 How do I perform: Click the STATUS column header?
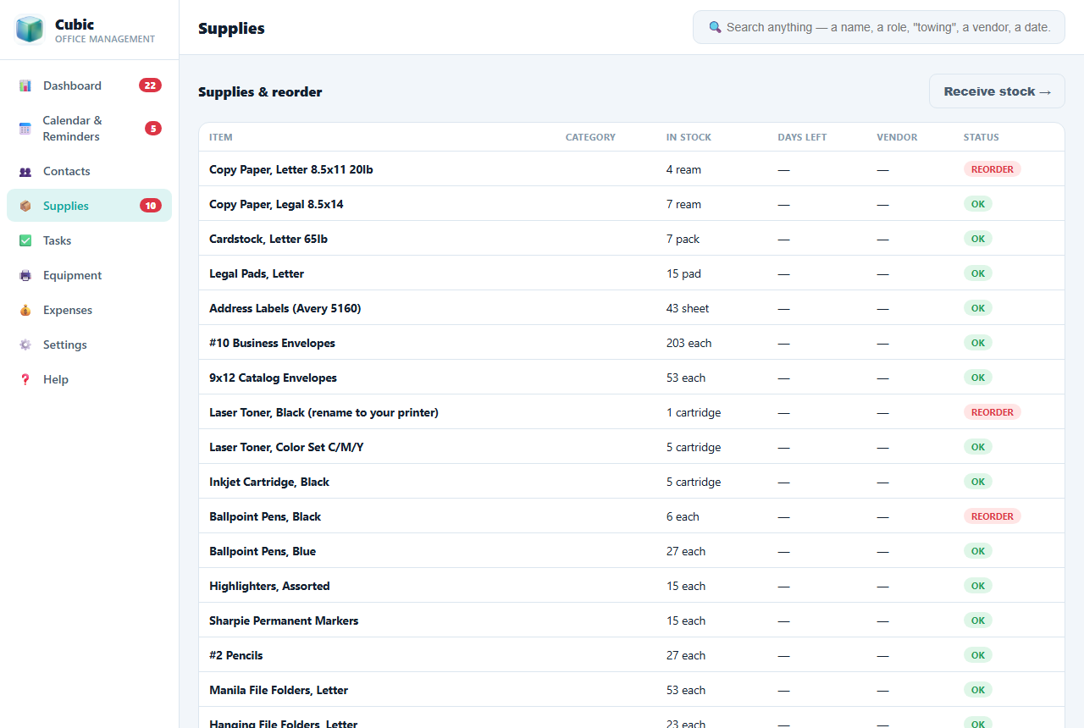[x=981, y=137]
